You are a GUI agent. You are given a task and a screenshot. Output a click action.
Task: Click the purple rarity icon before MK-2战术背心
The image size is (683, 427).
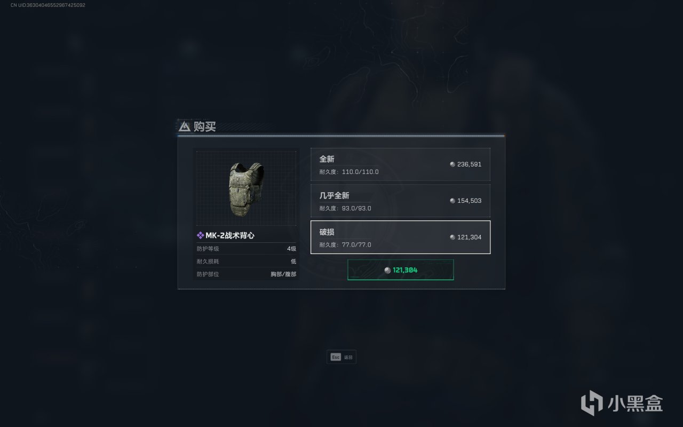pyautogui.click(x=200, y=235)
